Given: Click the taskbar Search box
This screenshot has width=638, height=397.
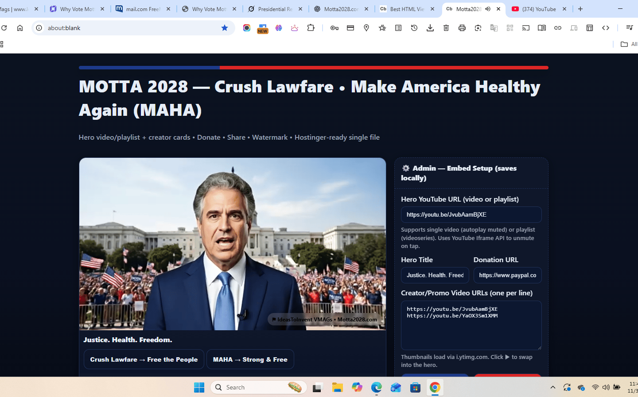Looking at the screenshot, I should coord(259,387).
